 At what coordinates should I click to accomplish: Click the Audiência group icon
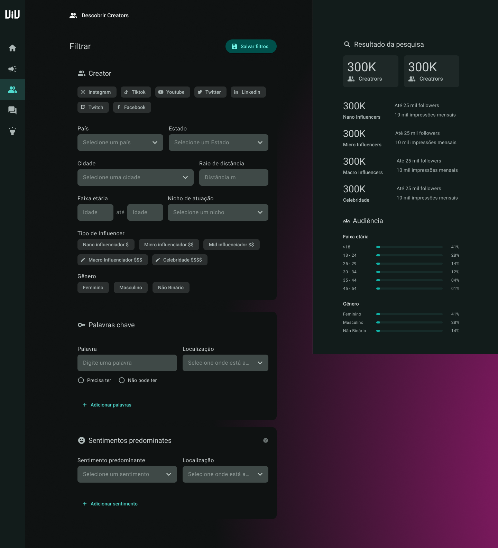(347, 221)
